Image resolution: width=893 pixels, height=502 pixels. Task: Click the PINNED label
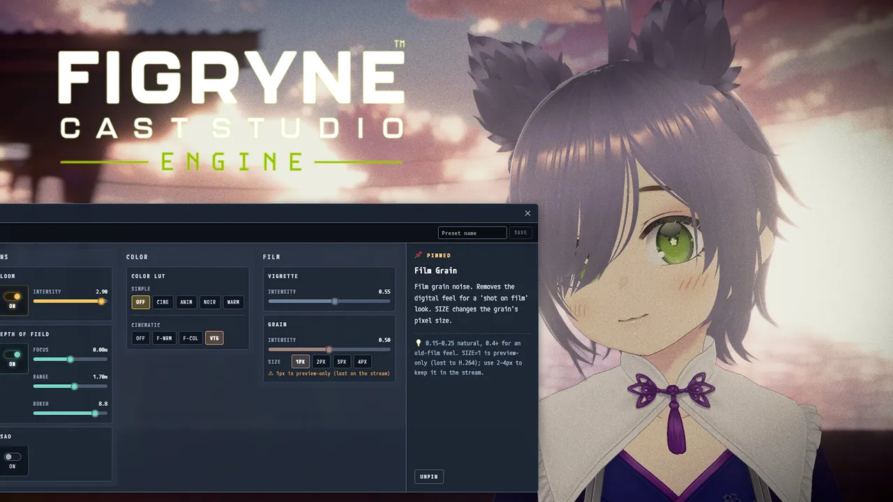coord(439,256)
